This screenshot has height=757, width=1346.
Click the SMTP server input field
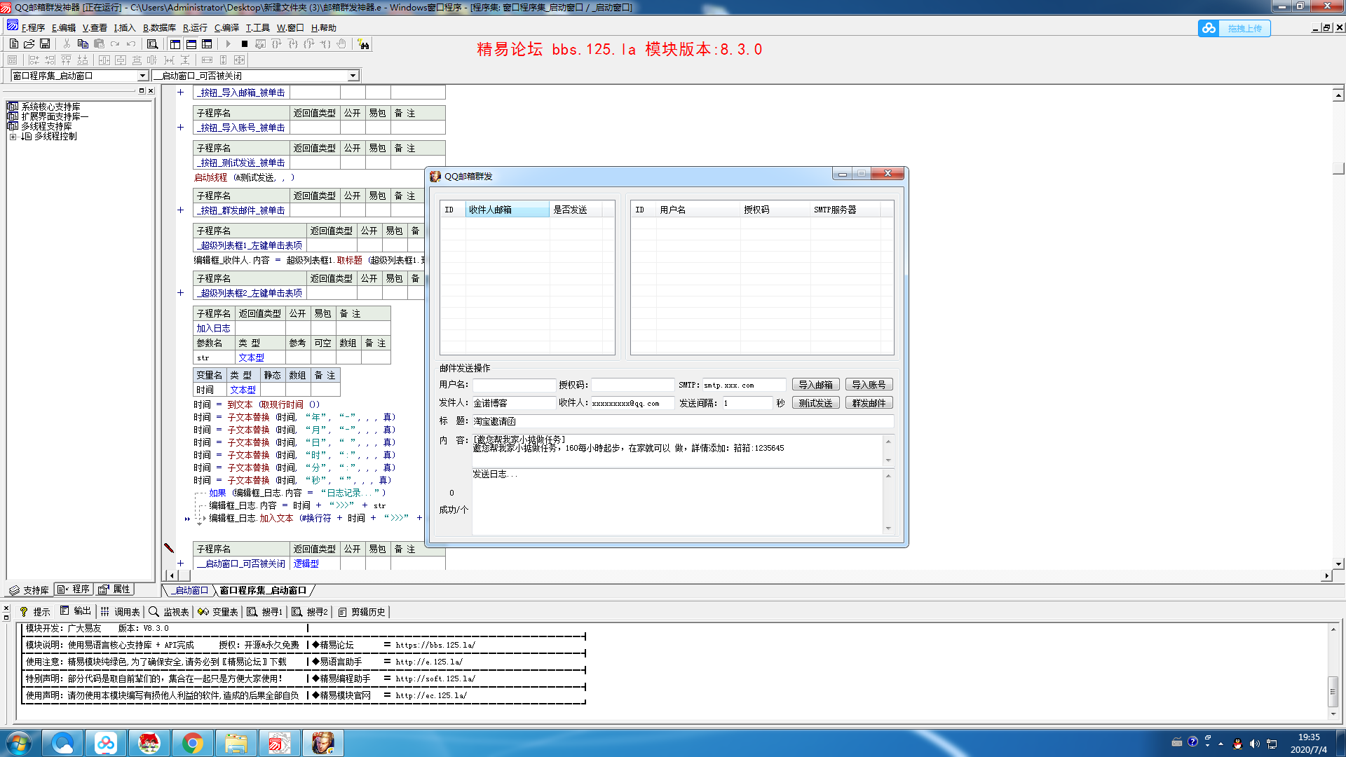745,385
